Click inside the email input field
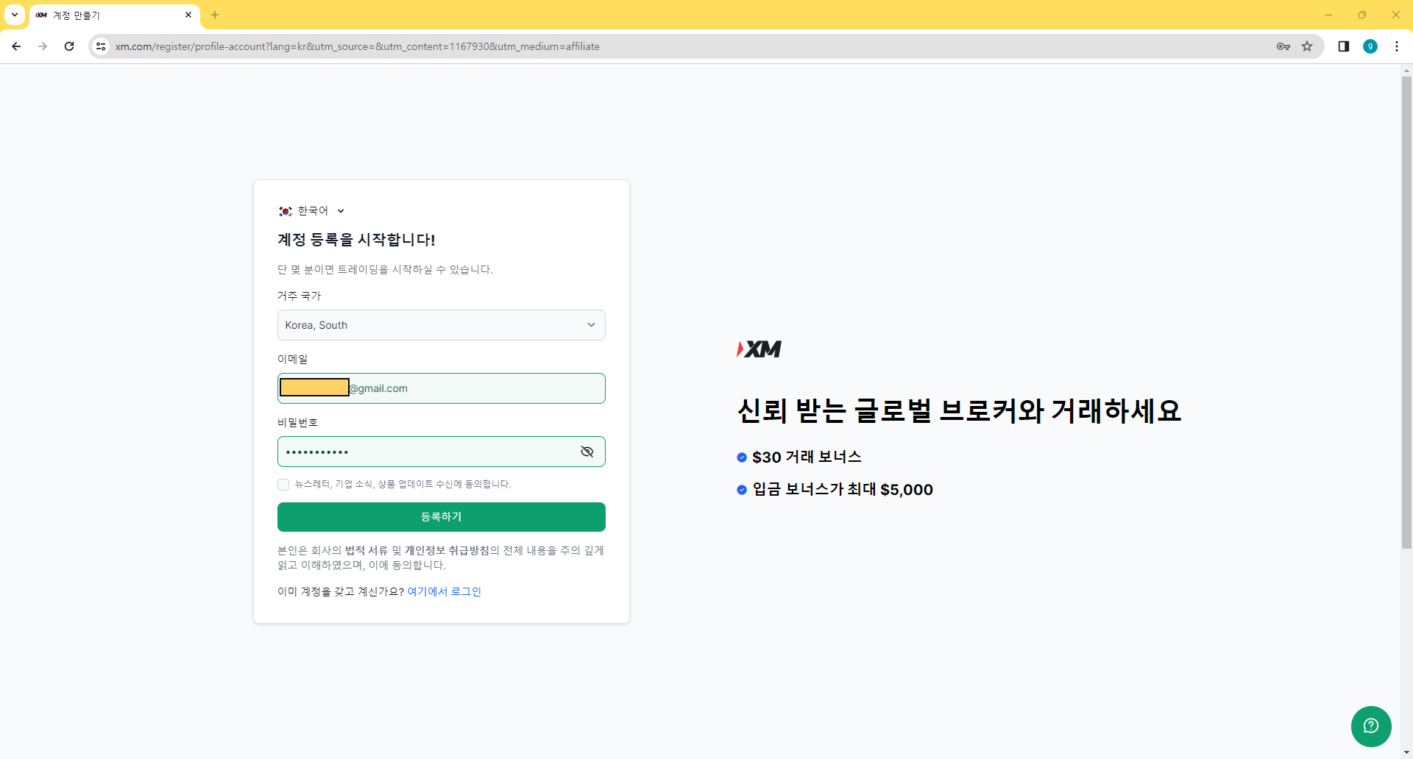The width and height of the screenshot is (1413, 759). coord(441,388)
